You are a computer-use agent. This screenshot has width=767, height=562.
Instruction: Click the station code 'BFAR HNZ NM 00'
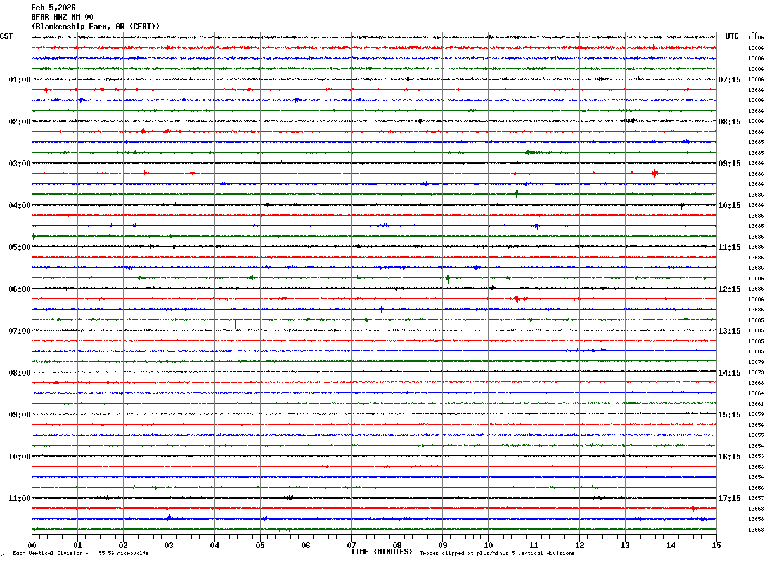click(62, 17)
